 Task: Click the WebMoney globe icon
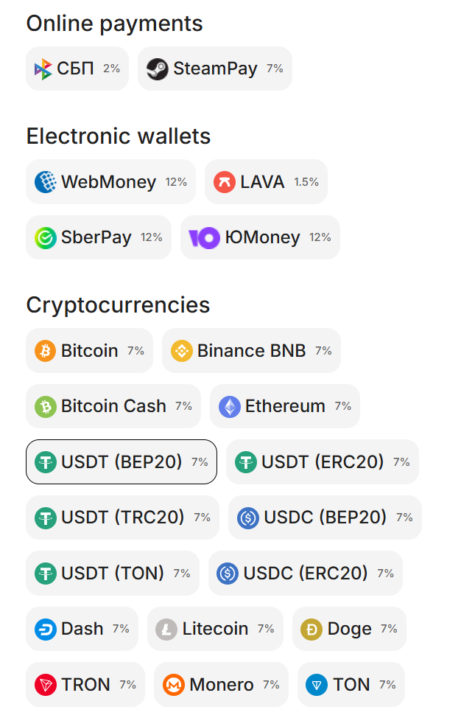(x=46, y=182)
